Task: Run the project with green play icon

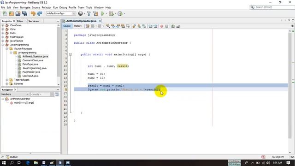Action: 103,13
